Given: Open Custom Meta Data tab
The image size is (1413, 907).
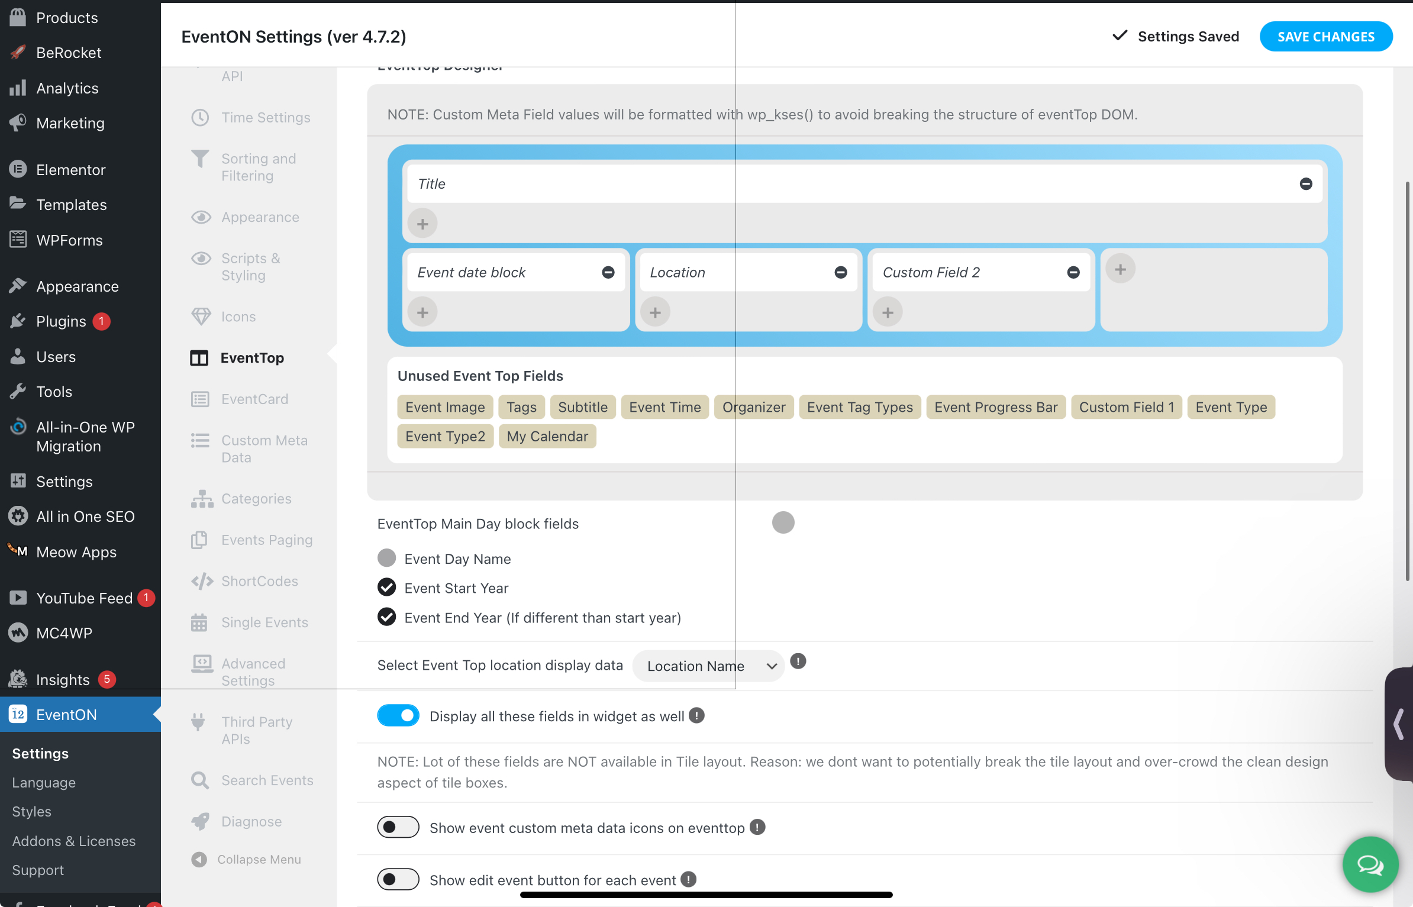Looking at the screenshot, I should tap(264, 449).
